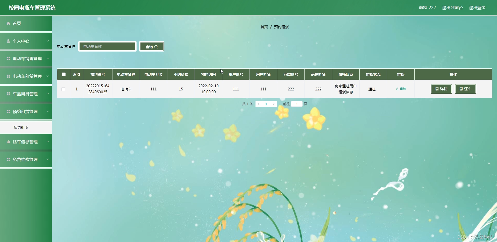Click the document icon on the 详情 button

[437, 89]
